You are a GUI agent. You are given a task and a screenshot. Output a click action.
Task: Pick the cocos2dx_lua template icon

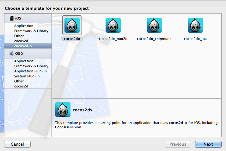(x=195, y=25)
